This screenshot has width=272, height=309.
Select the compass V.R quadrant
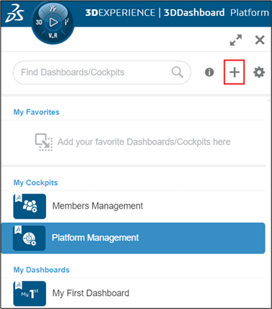click(x=53, y=35)
